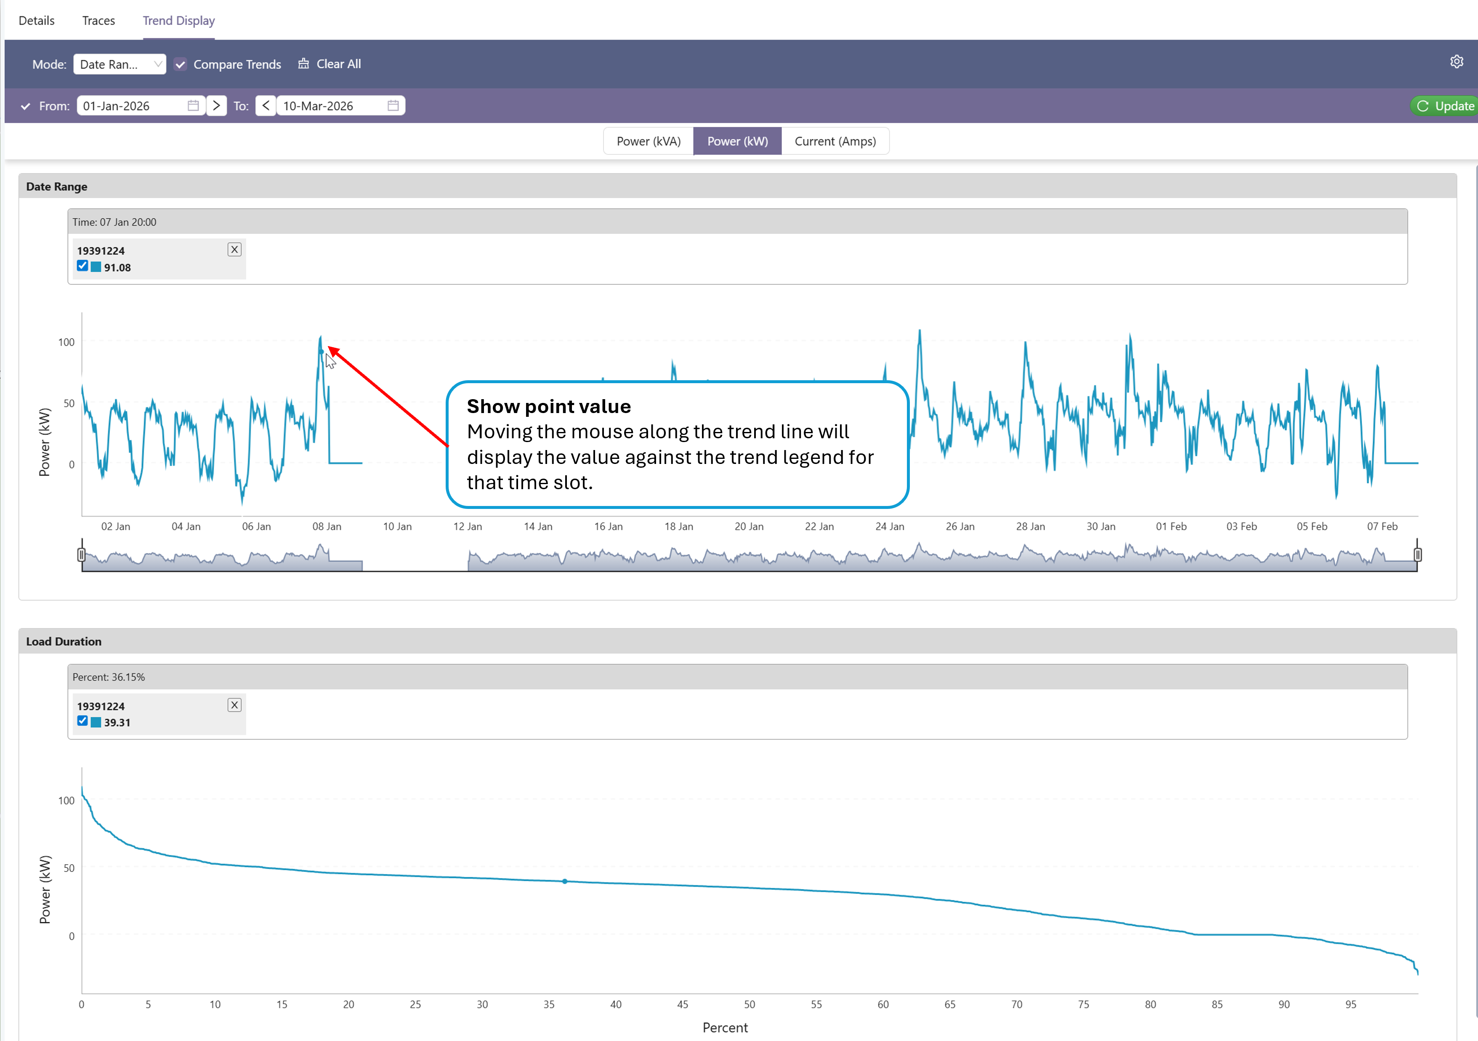The width and height of the screenshot is (1478, 1041).
Task: Click the blue swatch by value 91.08
Action: 96,267
